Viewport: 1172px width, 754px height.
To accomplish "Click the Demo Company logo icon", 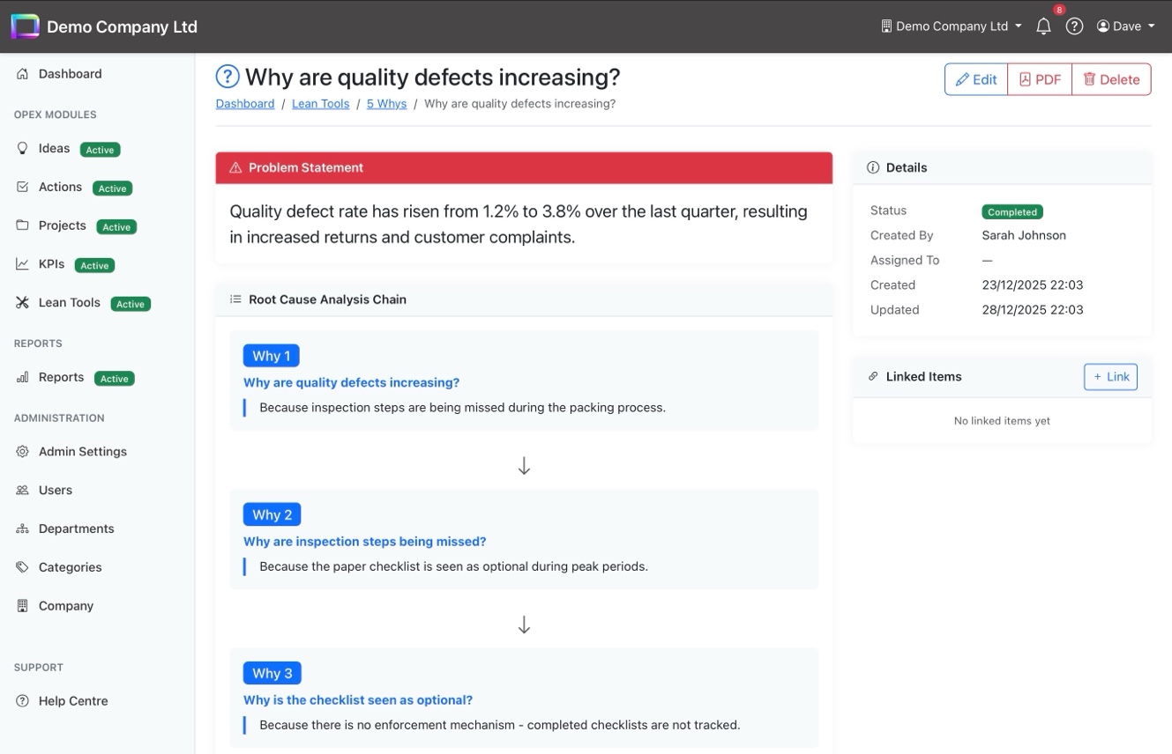I will [25, 26].
